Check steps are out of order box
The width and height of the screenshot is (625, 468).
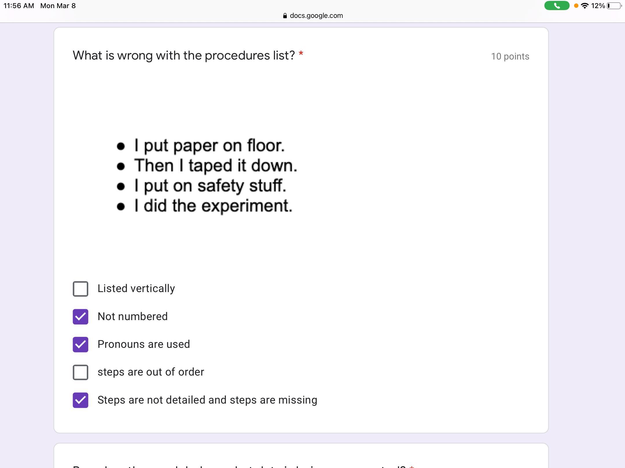click(80, 372)
